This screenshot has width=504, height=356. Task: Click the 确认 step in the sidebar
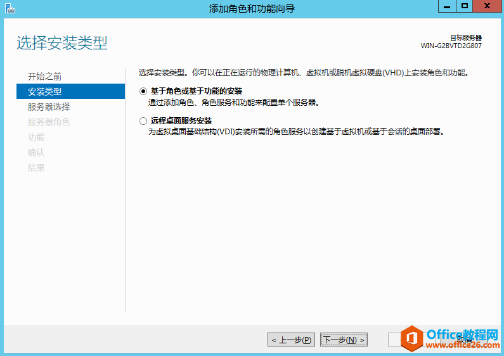click(36, 153)
